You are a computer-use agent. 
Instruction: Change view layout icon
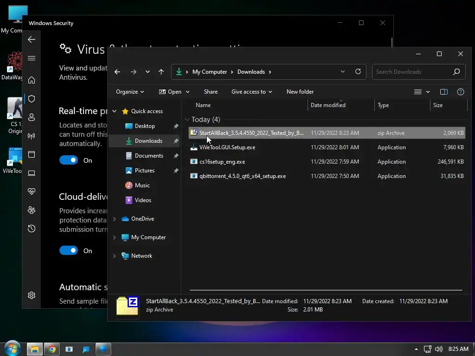pos(418,92)
